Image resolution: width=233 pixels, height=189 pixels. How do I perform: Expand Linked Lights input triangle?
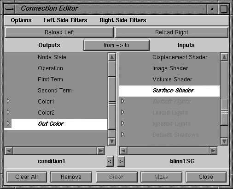pyautogui.click(x=123, y=112)
